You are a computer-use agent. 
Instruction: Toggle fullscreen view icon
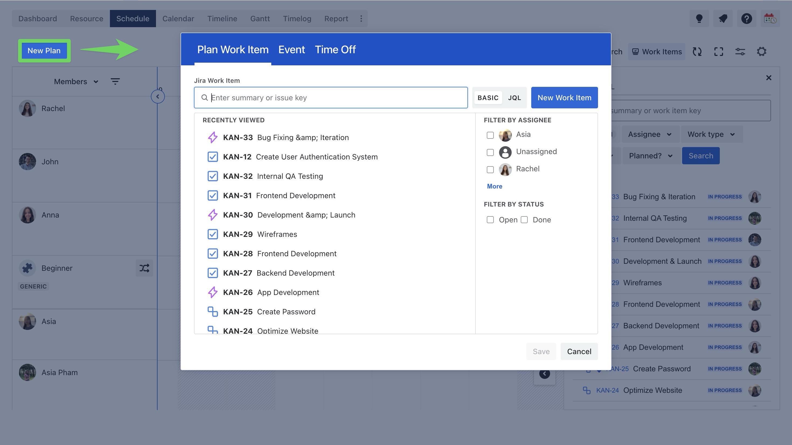tap(718, 52)
